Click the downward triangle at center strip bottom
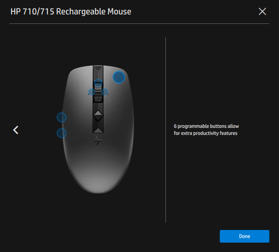Image resolution: width=279 pixels, height=252 pixels. pos(98,130)
